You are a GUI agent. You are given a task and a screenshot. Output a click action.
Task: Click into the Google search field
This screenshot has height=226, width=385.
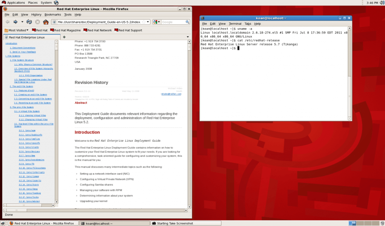pyautogui.click(x=173, y=22)
